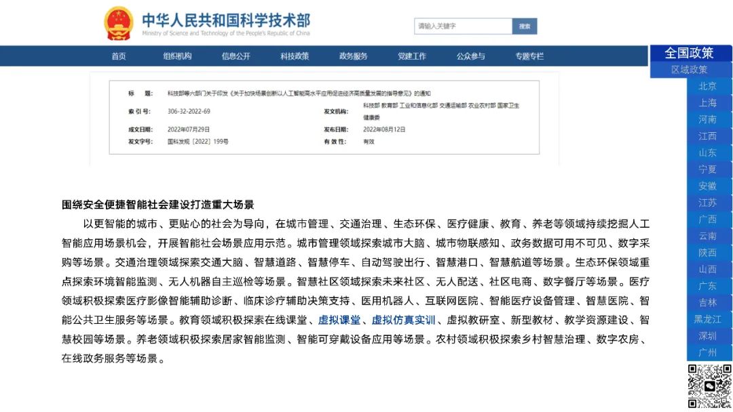Click the search keyword input field

pyautogui.click(x=463, y=26)
